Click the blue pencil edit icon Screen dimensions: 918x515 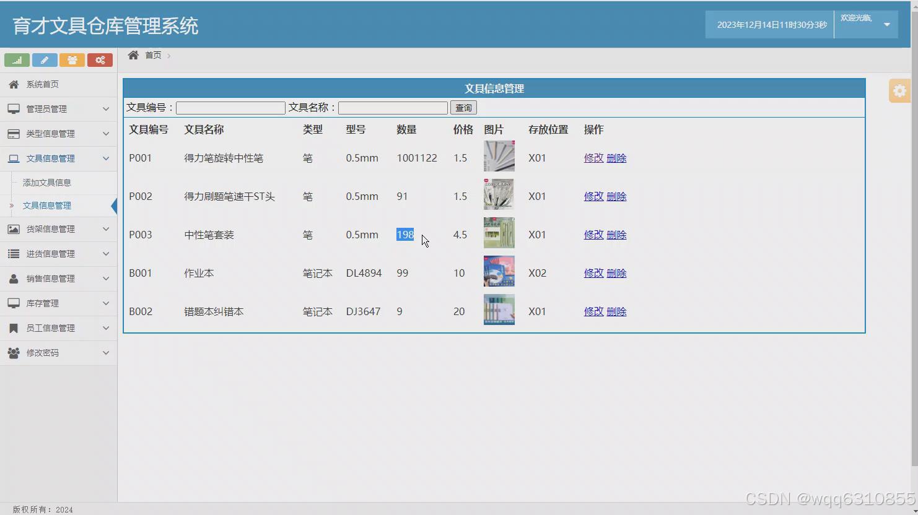click(45, 59)
